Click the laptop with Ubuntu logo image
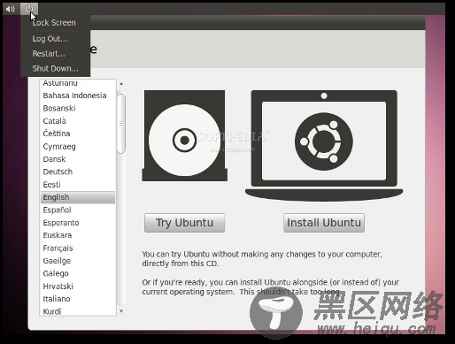This screenshot has width=455, height=344. coord(324,146)
